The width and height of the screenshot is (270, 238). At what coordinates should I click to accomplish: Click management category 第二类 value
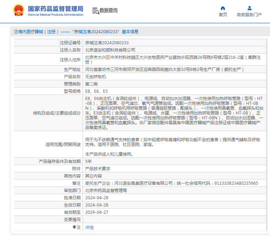(x=92, y=84)
